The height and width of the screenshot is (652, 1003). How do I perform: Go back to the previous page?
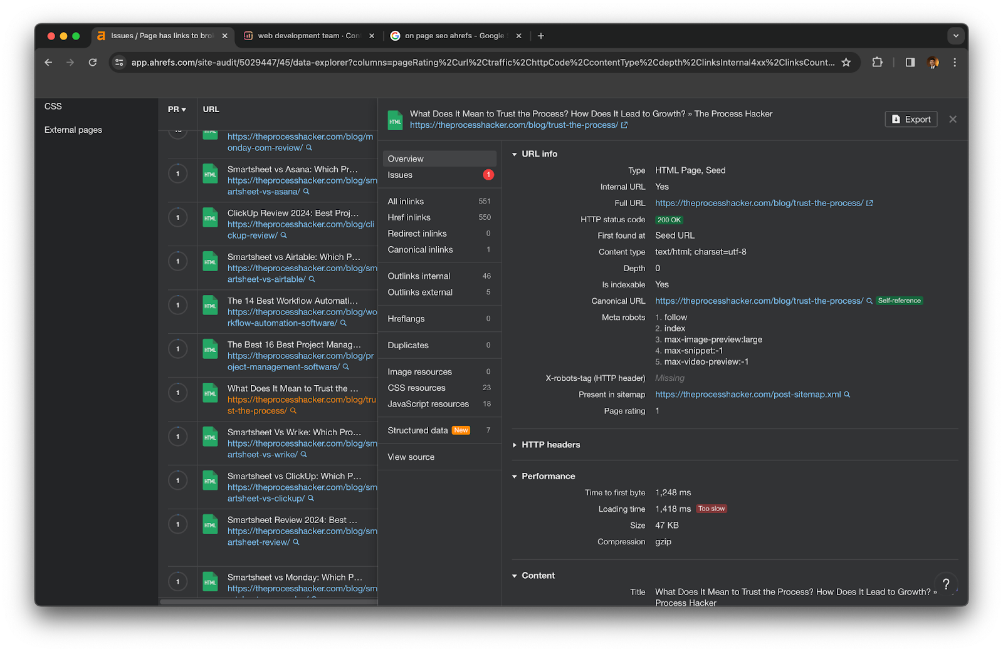[x=48, y=63]
